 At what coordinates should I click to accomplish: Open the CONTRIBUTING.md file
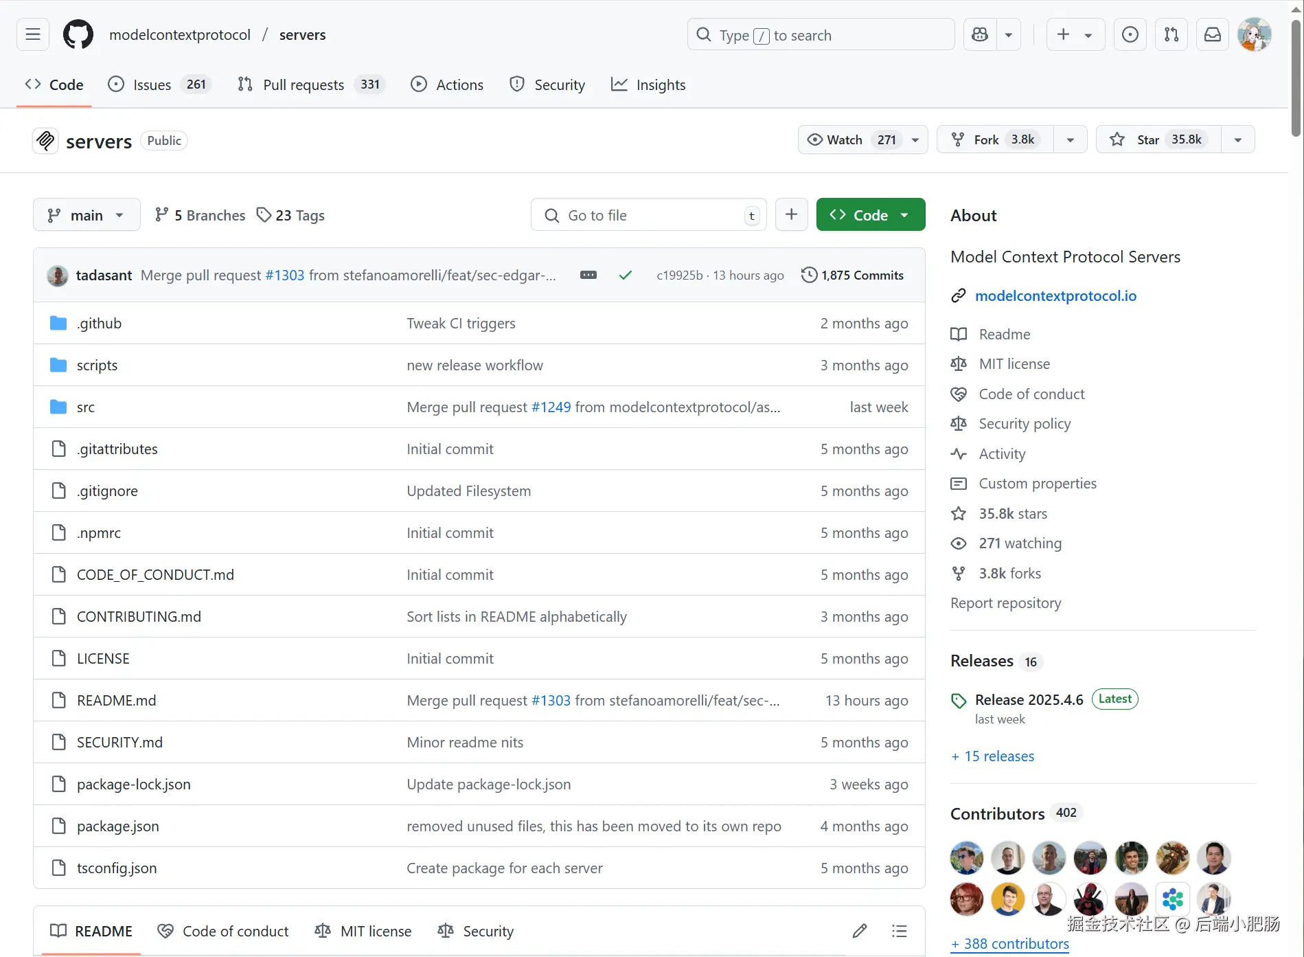[139, 616]
